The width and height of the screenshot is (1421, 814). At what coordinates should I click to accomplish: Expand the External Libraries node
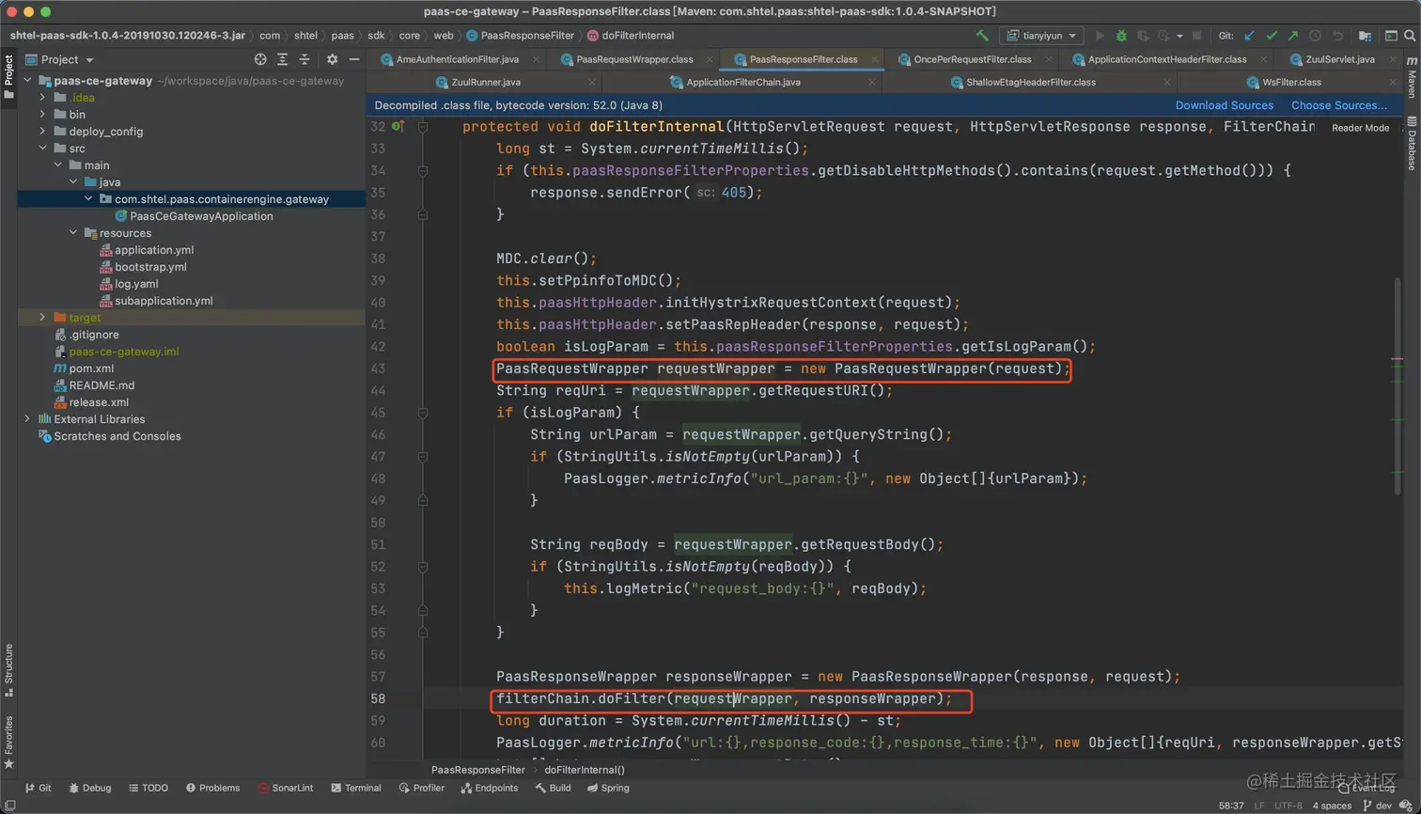(x=27, y=419)
